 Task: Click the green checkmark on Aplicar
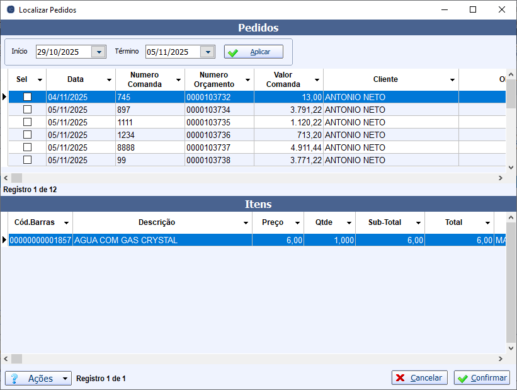(233, 52)
